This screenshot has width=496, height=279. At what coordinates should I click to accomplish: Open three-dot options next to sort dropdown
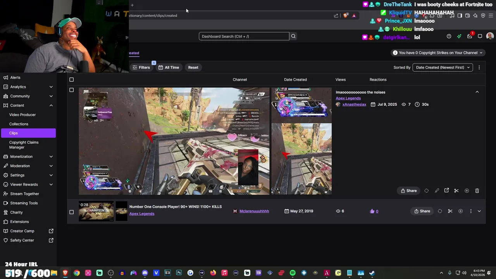pos(479,67)
